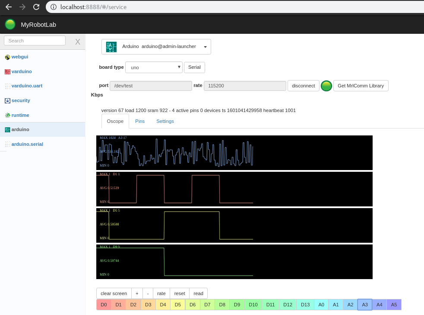Go back in browser history
Image resolution: width=424 pixels, height=315 pixels.
[9, 7]
